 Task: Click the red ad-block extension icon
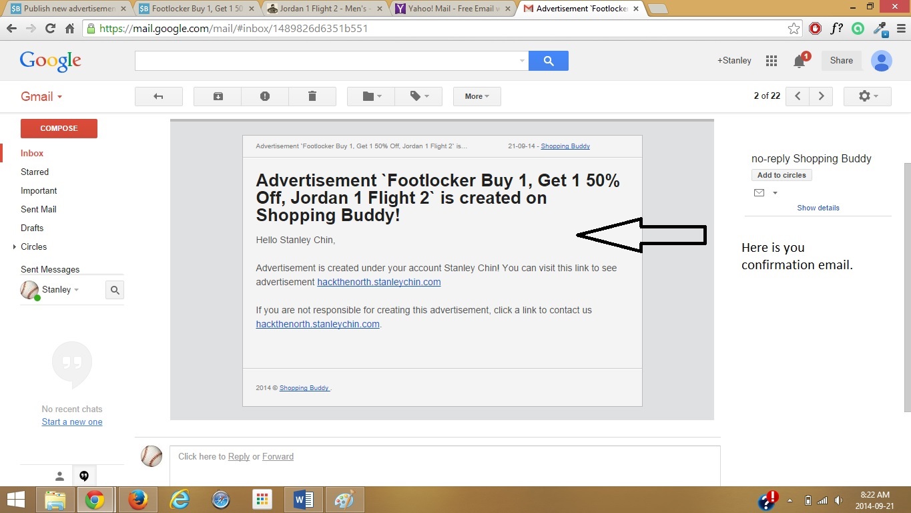815,29
